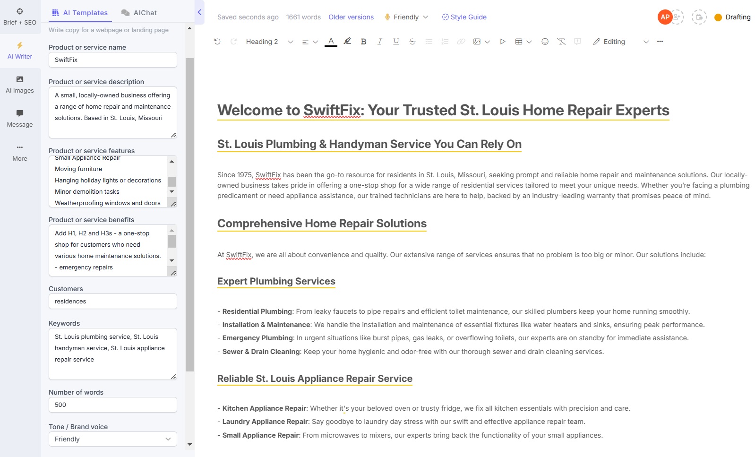The width and height of the screenshot is (755, 457).
Task: Toggle strikethrough formatting
Action: coord(412,42)
